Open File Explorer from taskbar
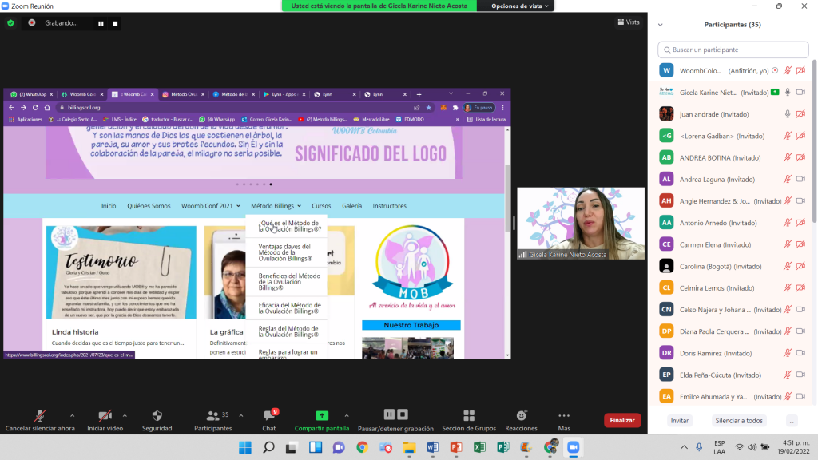Image resolution: width=818 pixels, height=460 pixels. point(409,447)
